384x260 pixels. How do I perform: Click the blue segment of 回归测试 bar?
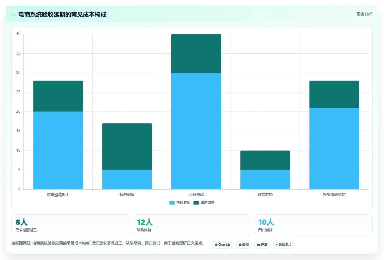(196, 131)
